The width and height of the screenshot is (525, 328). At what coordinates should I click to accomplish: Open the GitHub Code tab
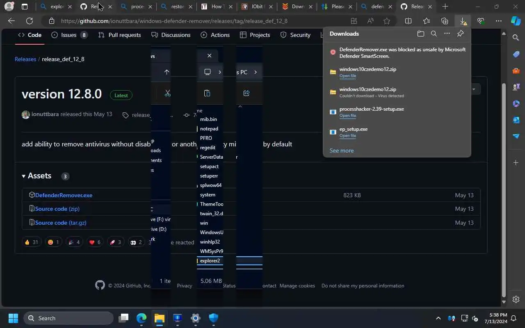30,35
